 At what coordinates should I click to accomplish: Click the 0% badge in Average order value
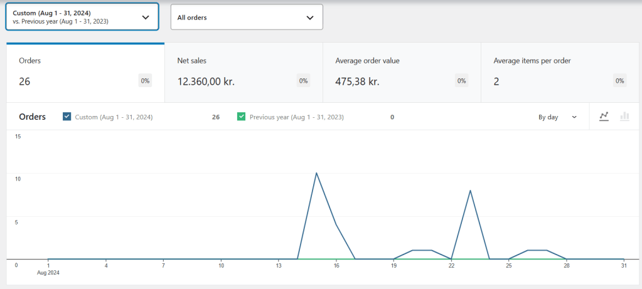tap(461, 81)
